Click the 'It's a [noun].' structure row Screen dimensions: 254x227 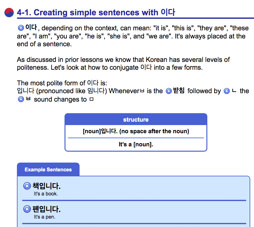(136, 144)
